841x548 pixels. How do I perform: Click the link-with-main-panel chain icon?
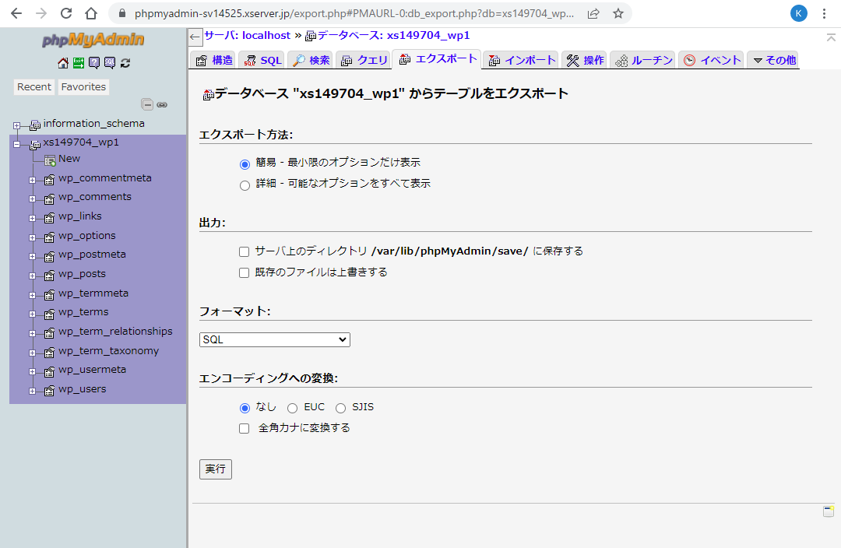(162, 104)
